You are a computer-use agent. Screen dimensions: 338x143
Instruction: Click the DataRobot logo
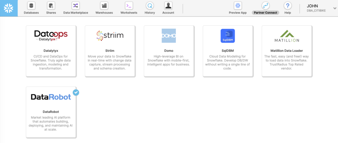pyautogui.click(x=51, y=97)
